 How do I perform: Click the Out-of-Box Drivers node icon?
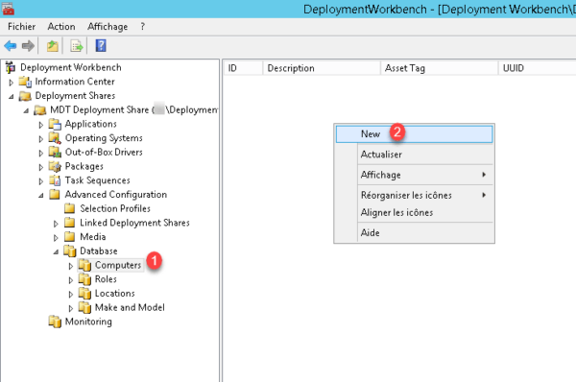click(55, 152)
